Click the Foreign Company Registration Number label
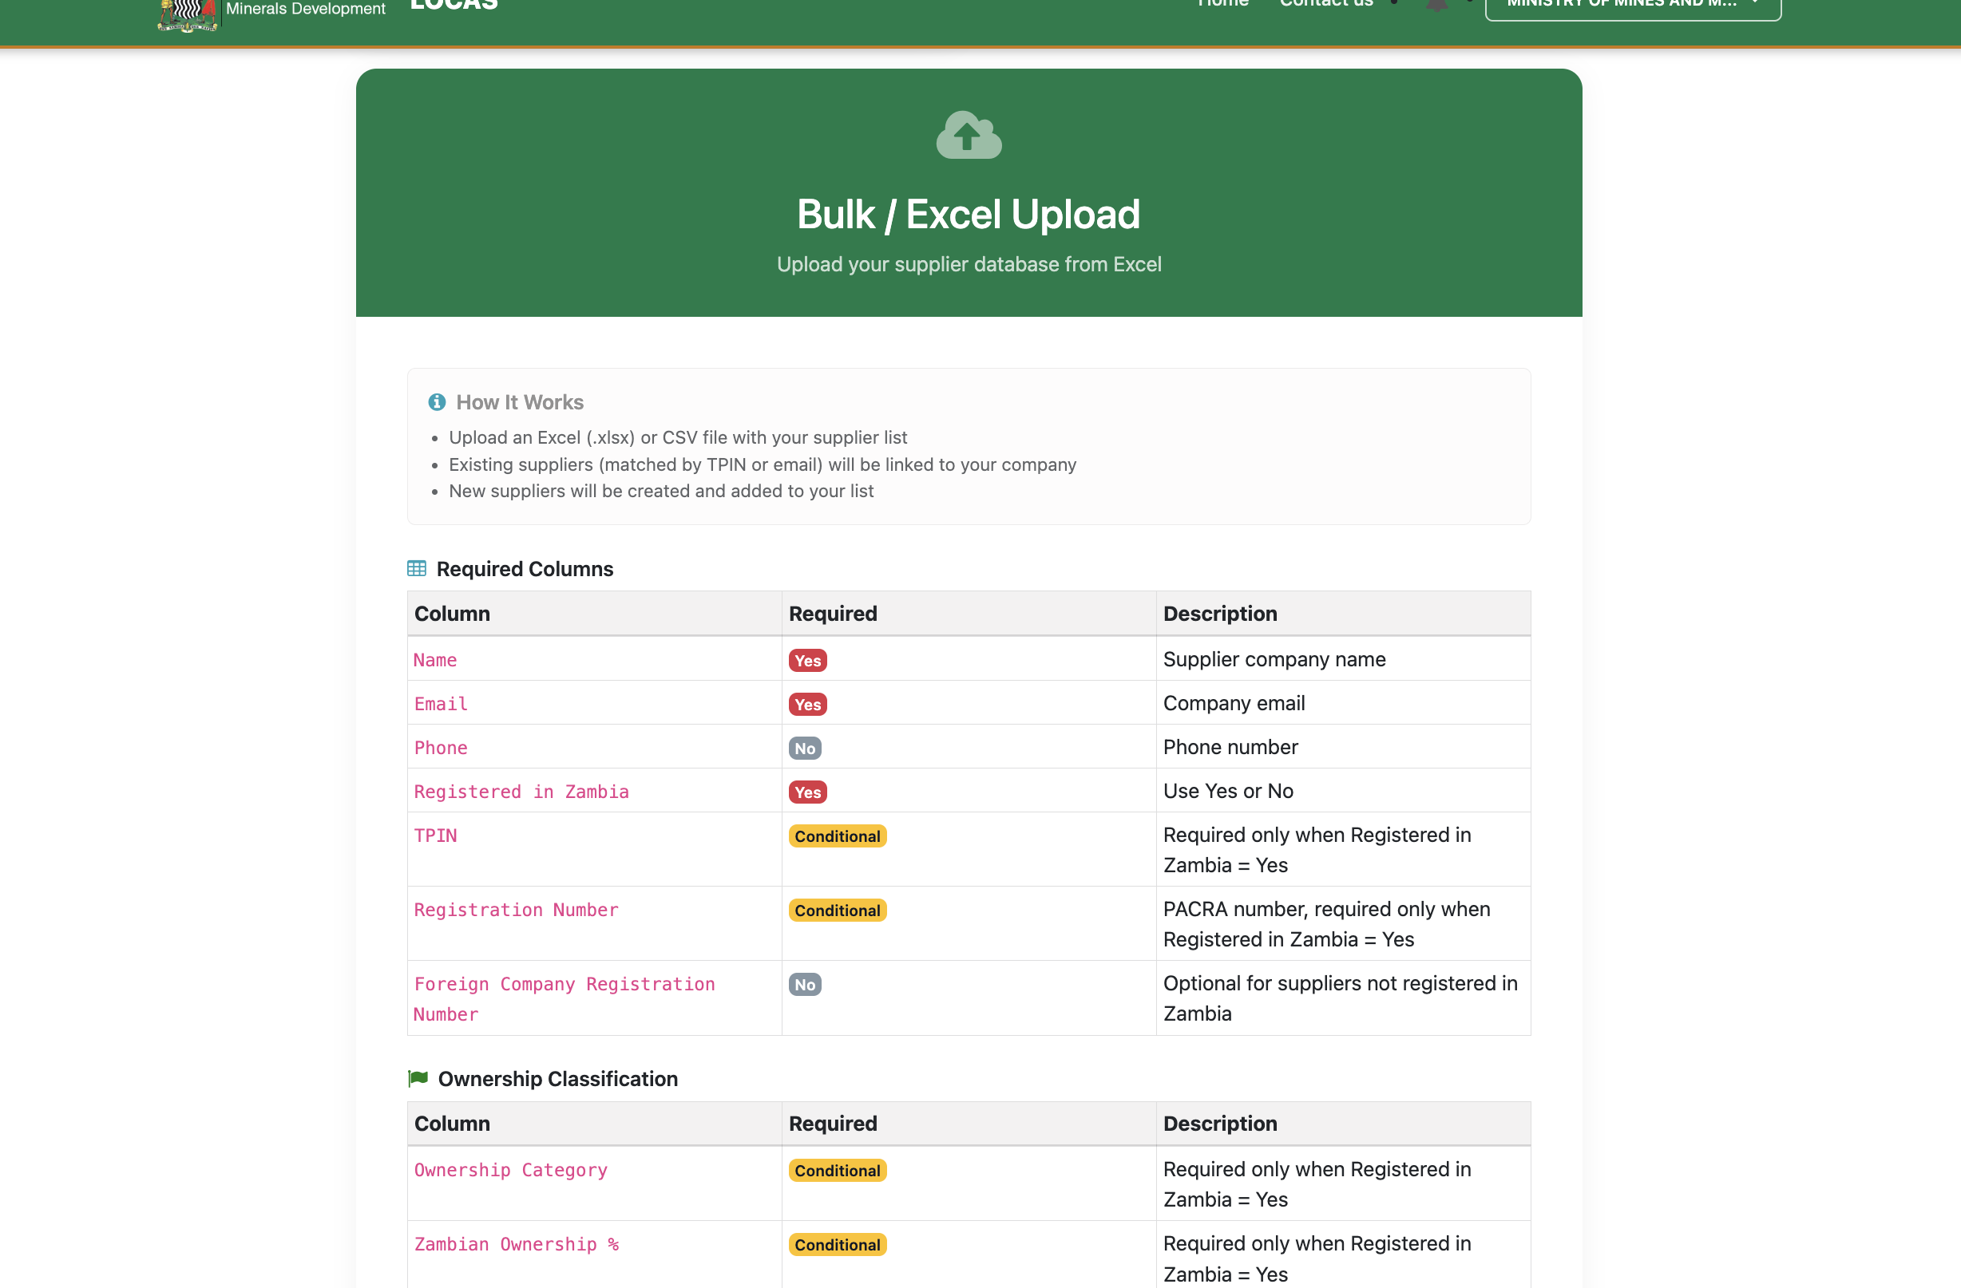 click(565, 999)
